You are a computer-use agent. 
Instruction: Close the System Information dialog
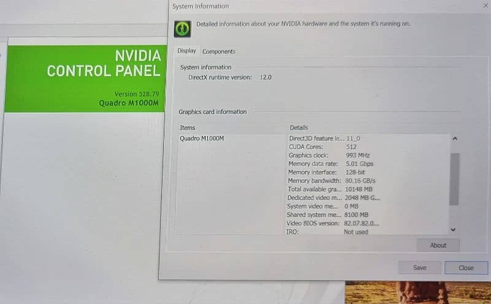coord(466,268)
